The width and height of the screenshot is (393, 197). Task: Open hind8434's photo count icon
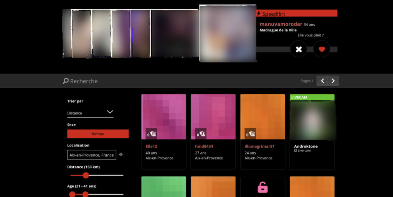(201, 134)
